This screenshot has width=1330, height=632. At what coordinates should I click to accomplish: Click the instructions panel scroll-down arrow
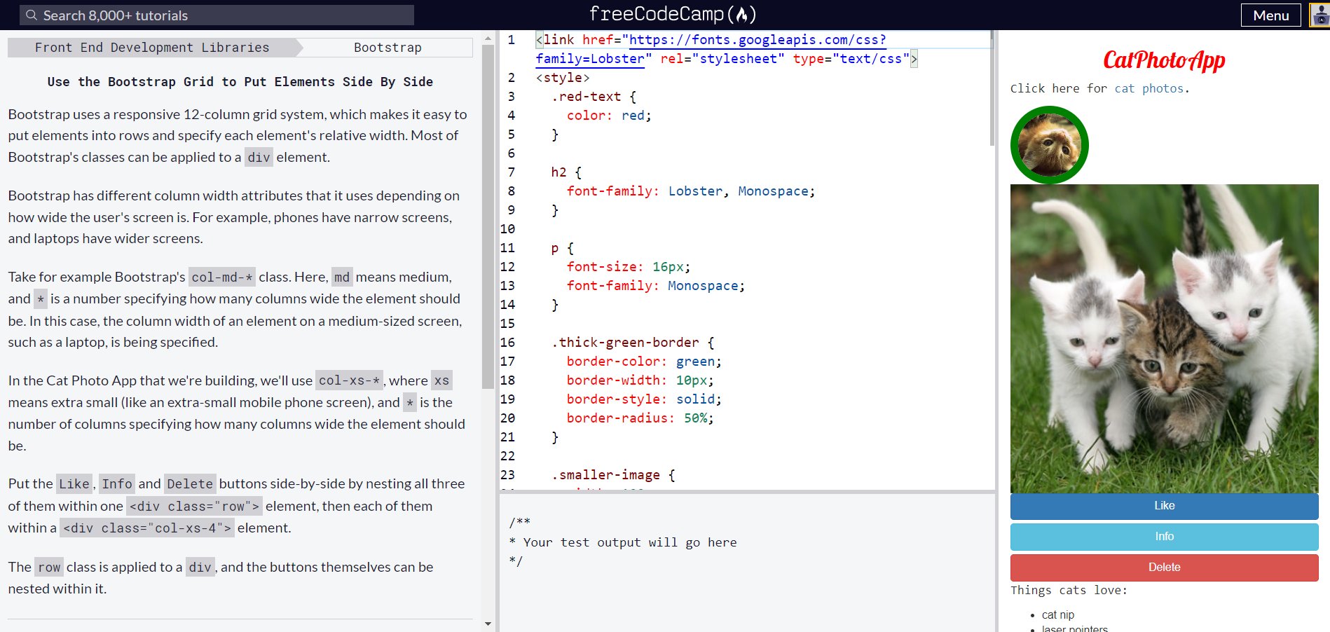coord(488,624)
